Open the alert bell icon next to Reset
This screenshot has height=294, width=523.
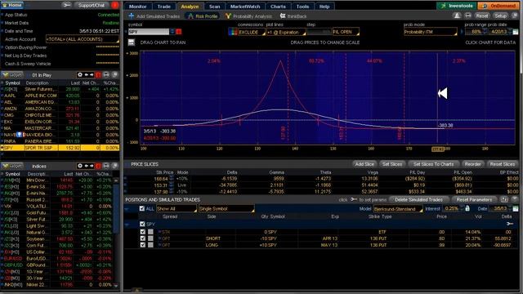pyautogui.click(x=457, y=16)
